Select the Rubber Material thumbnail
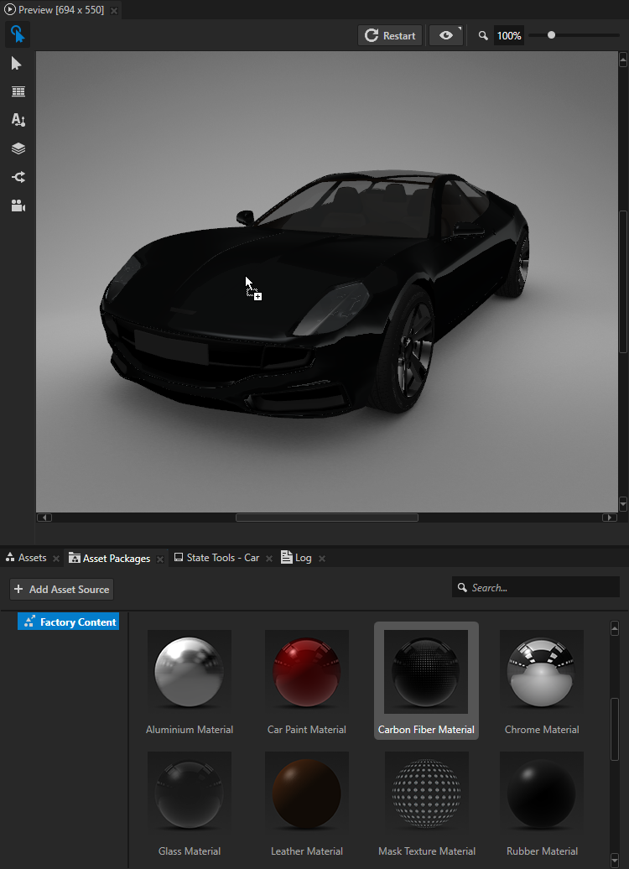Screen dimensions: 629x869 (542, 794)
